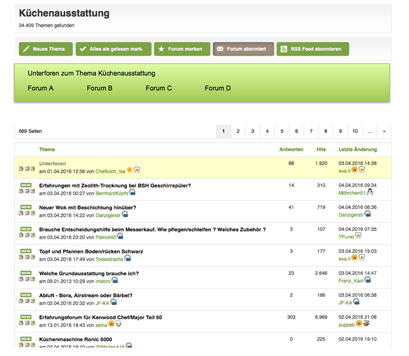409x356 pixels.
Task: Click the star icon on Forum merken
Action: pos(161,49)
